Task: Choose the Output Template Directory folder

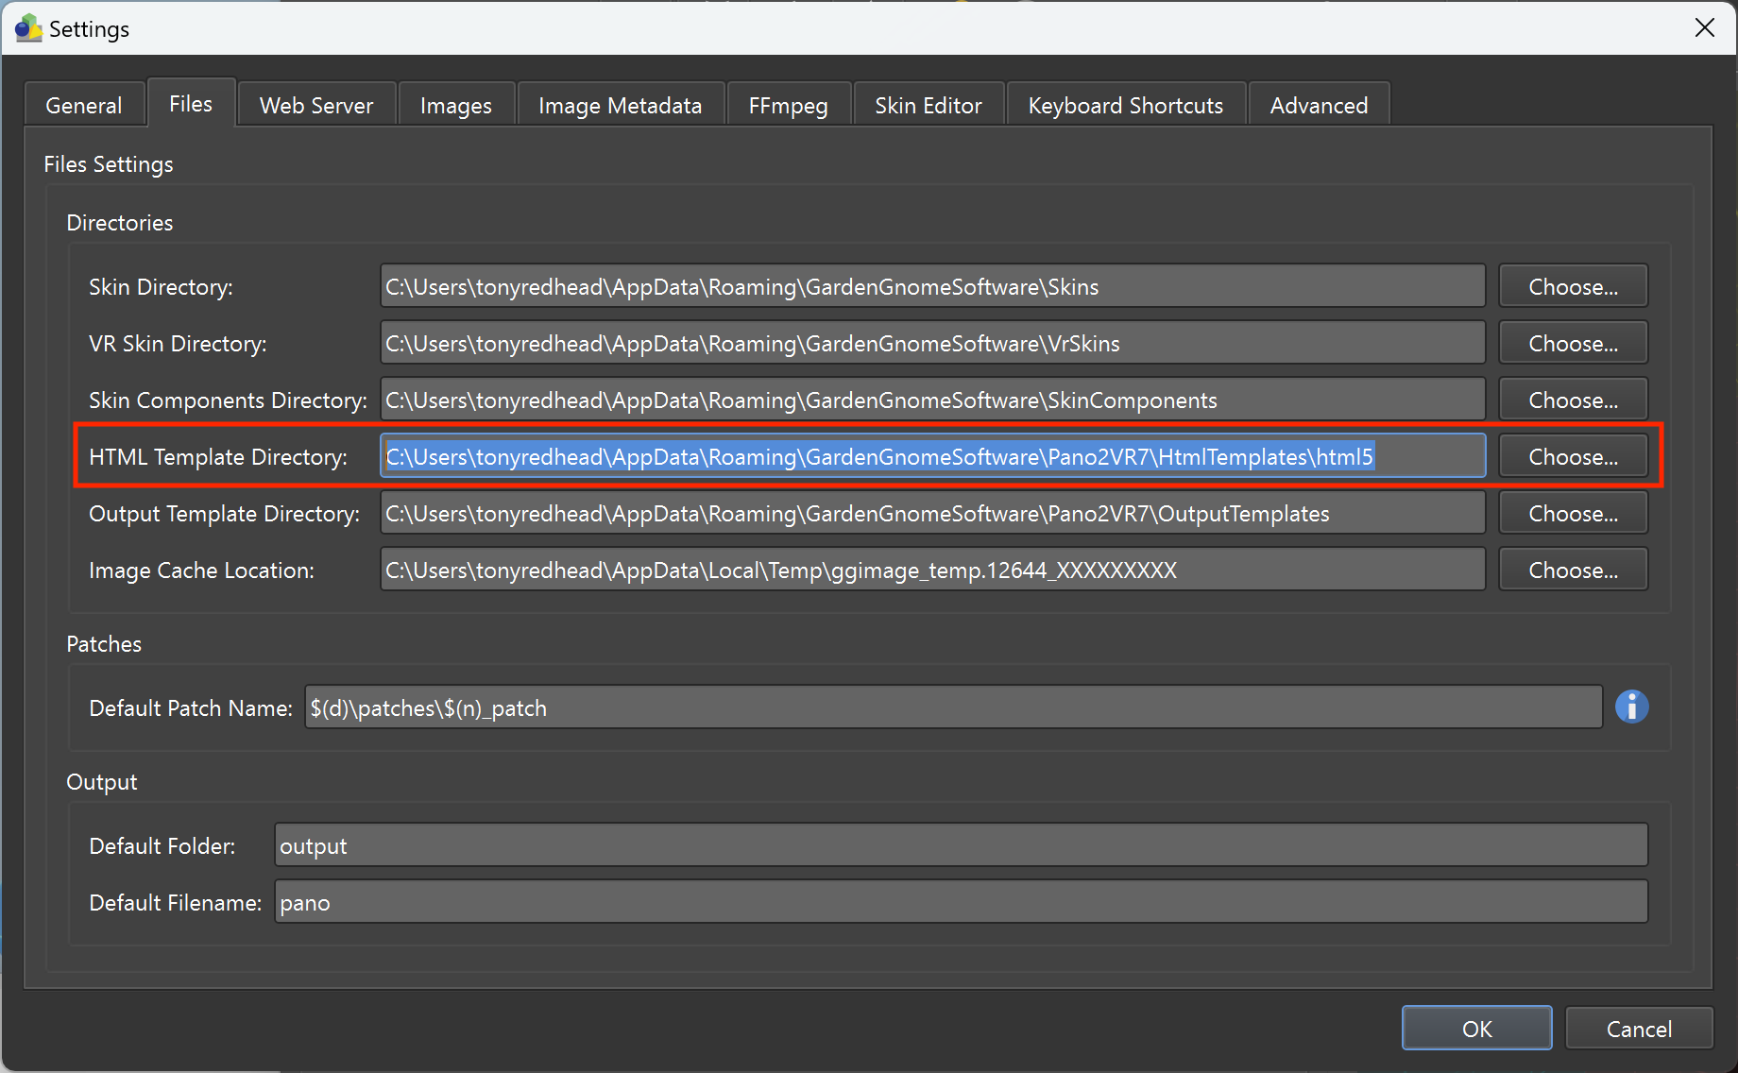Action: click(1574, 513)
